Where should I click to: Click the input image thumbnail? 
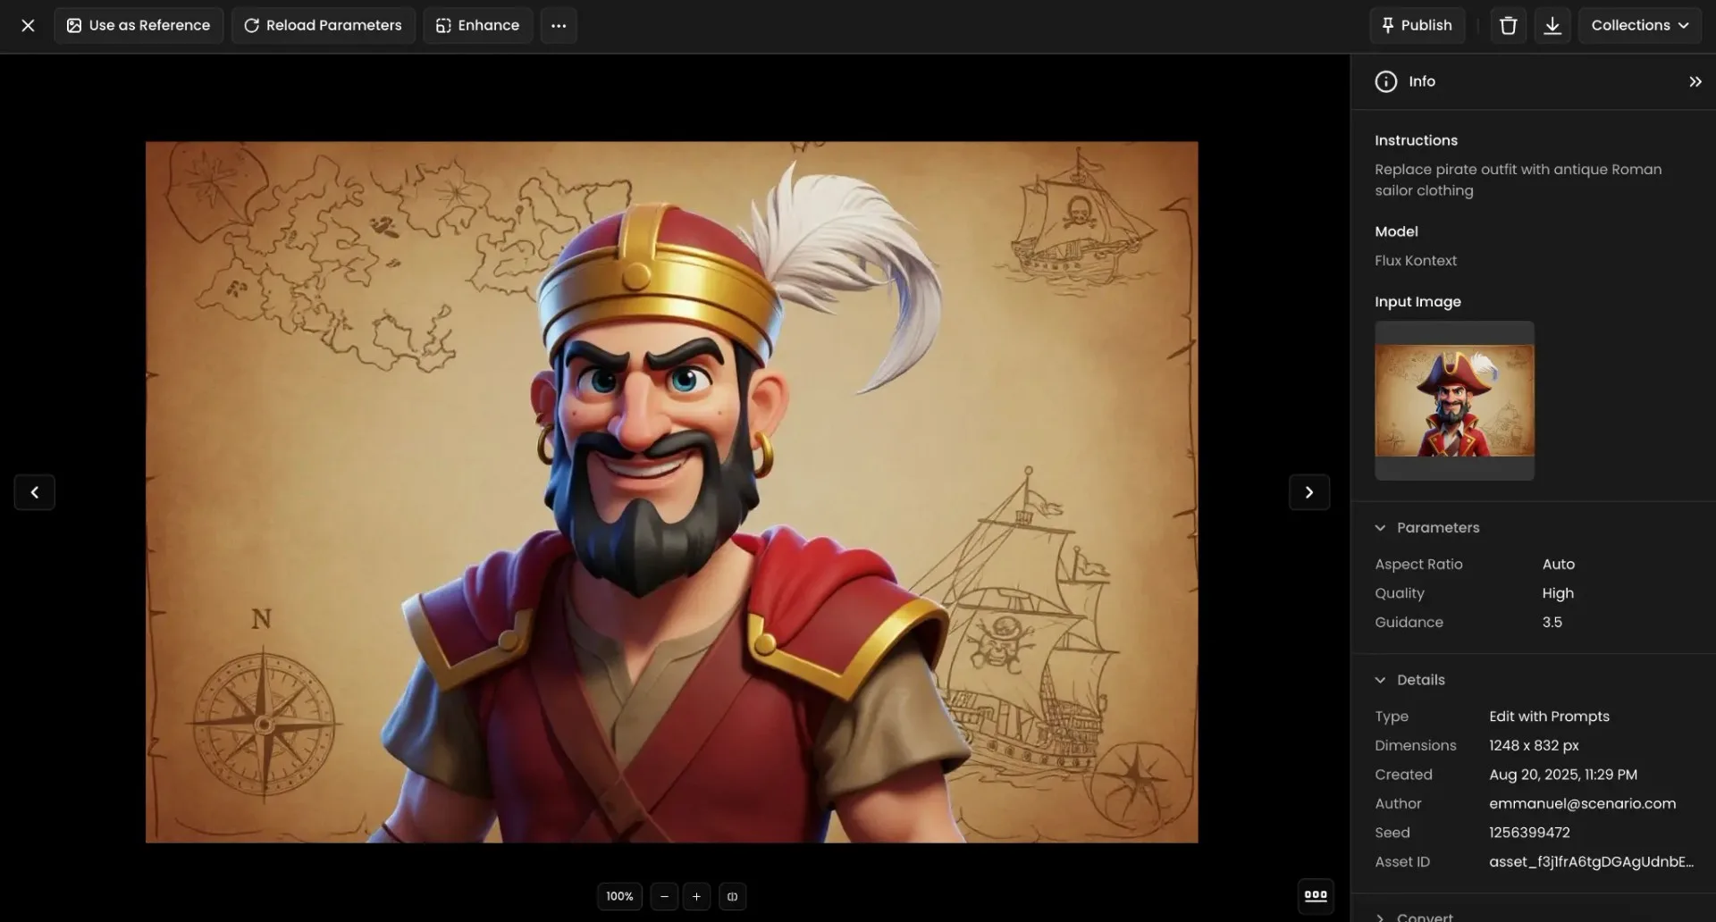pyautogui.click(x=1453, y=399)
